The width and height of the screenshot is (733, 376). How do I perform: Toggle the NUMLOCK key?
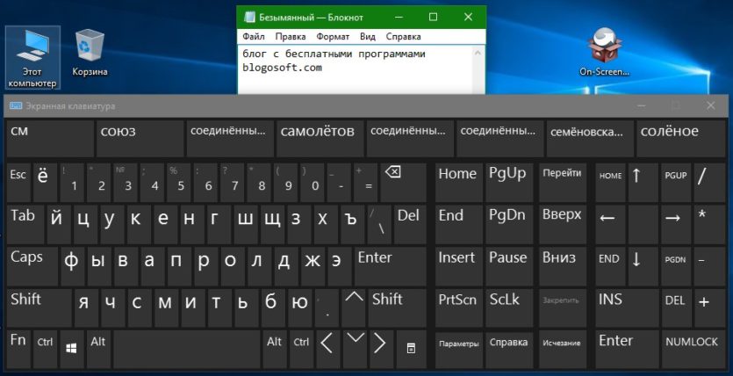pyautogui.click(x=693, y=350)
